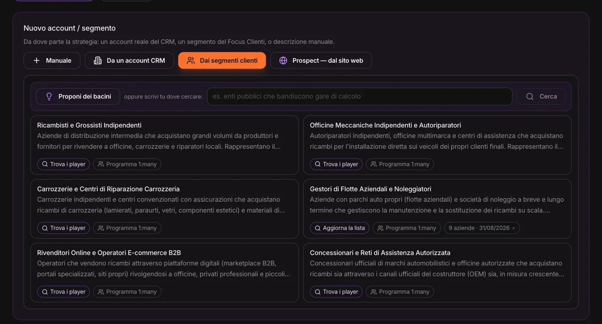The width and height of the screenshot is (602, 324).
Task: Click the people icon on Dai segmenti clienti
Action: click(x=190, y=61)
